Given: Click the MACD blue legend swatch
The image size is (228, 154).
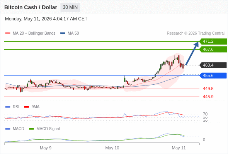Looking at the screenshot, I should [8, 129].
